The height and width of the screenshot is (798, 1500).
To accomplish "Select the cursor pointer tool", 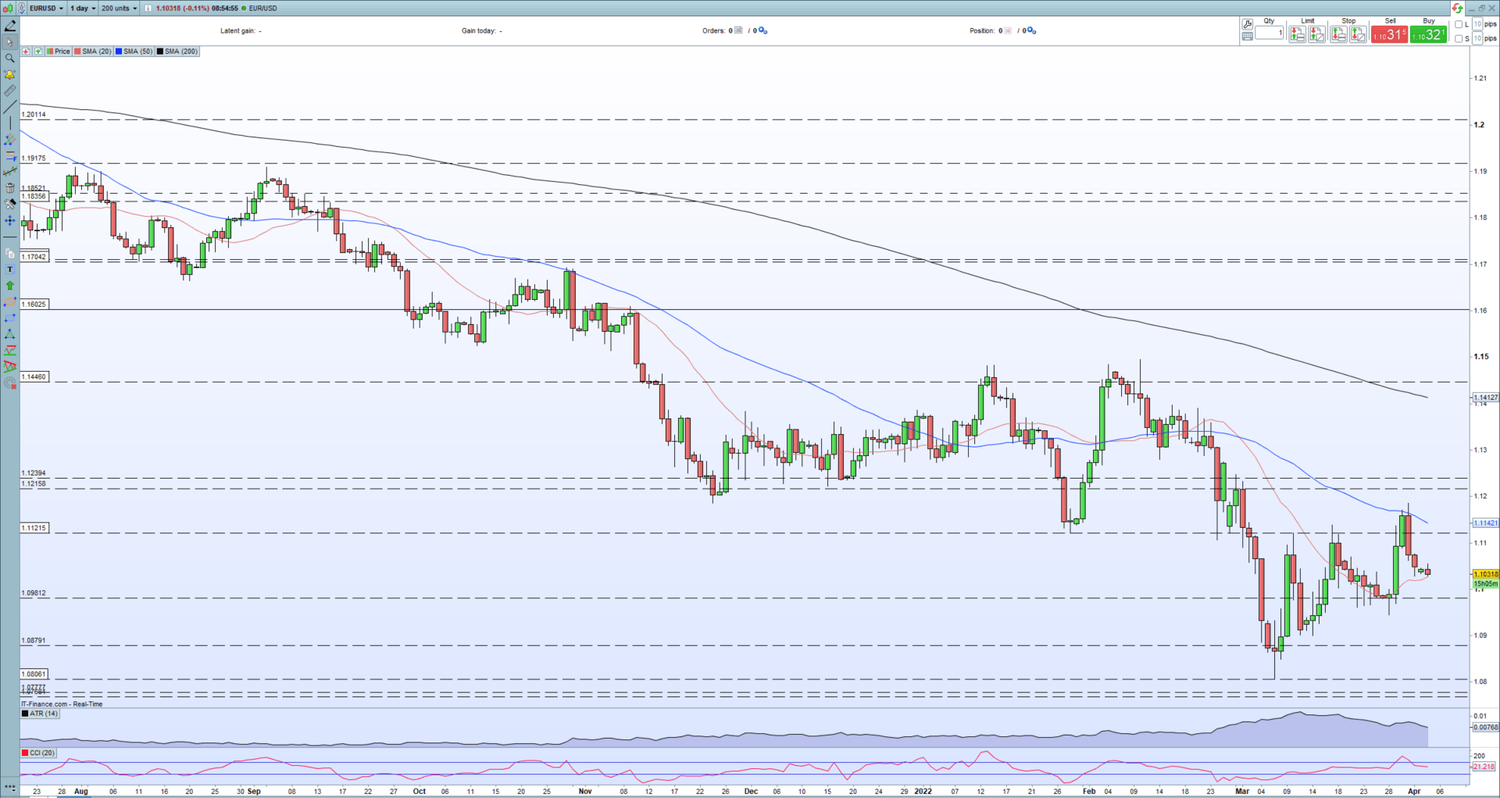I will 10,42.
